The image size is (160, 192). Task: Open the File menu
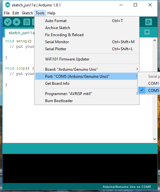(x=7, y=13)
